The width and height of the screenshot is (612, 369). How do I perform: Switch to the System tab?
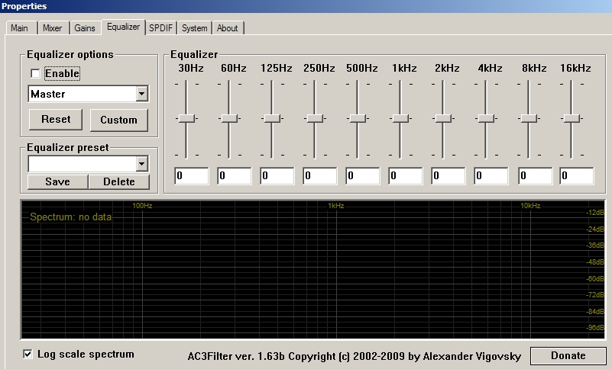click(194, 28)
